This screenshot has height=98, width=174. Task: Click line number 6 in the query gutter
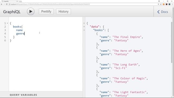pyautogui.click(x=5, y=41)
